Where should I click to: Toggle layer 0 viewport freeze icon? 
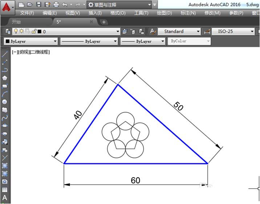tap(28, 31)
